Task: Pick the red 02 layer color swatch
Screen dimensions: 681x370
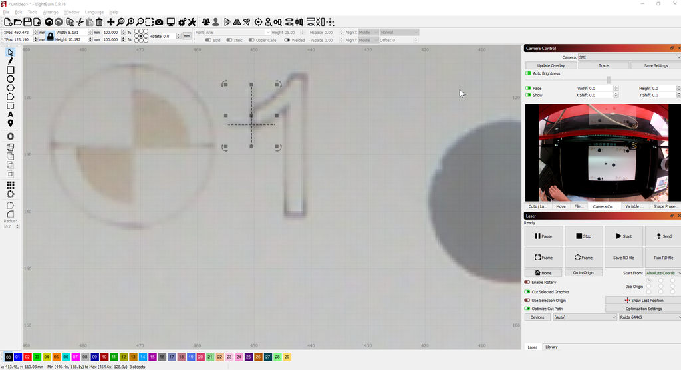Action: pos(27,357)
